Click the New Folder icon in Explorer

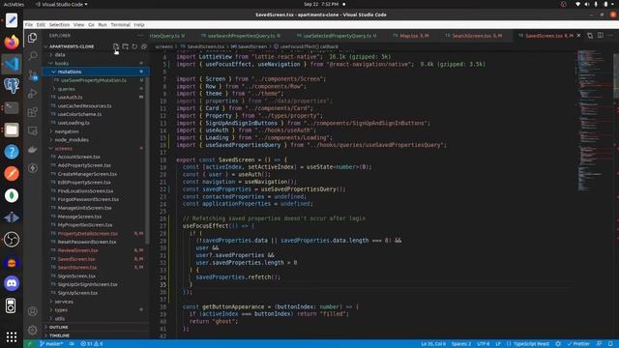point(125,46)
